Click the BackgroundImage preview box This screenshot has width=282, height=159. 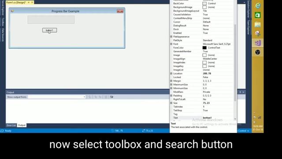click(204, 7)
